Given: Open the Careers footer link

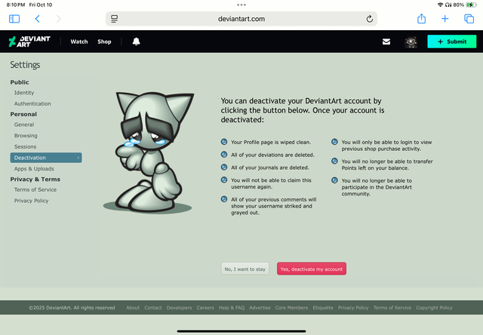Looking at the screenshot, I should click(x=205, y=308).
